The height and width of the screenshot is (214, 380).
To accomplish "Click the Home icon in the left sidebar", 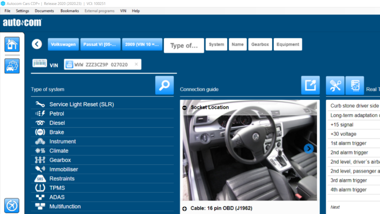I will pos(12,44).
